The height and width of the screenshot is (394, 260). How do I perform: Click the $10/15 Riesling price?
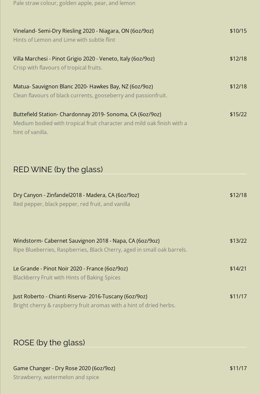(x=238, y=31)
